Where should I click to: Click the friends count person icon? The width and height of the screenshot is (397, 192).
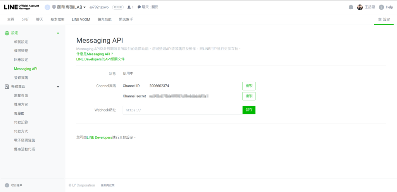tap(129, 7)
